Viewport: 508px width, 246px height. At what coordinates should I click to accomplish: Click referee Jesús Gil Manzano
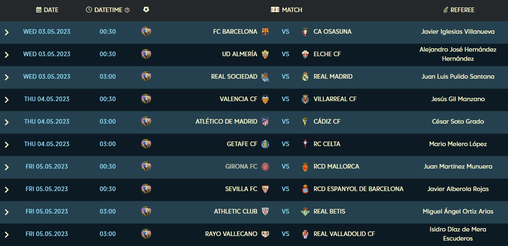point(458,99)
